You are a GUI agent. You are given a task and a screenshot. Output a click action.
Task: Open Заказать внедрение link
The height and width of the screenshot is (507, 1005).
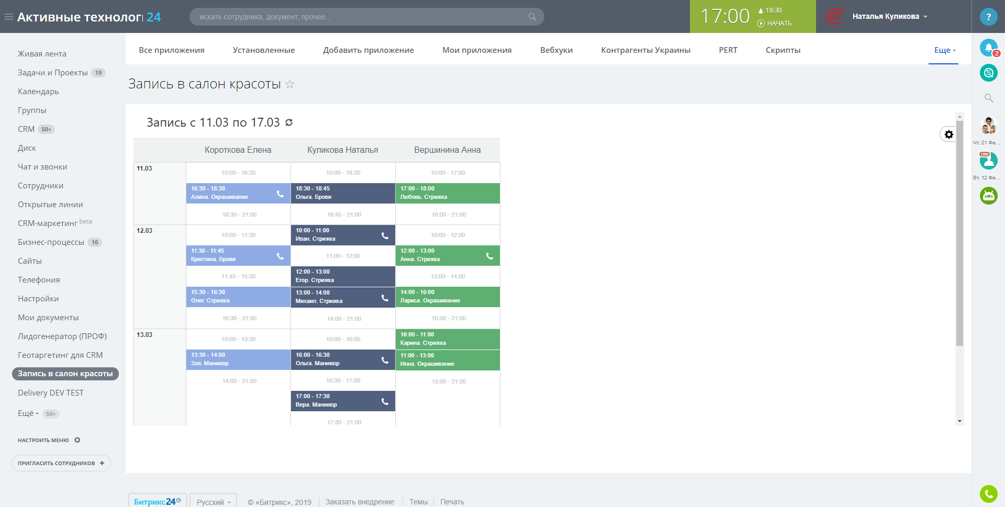click(360, 502)
